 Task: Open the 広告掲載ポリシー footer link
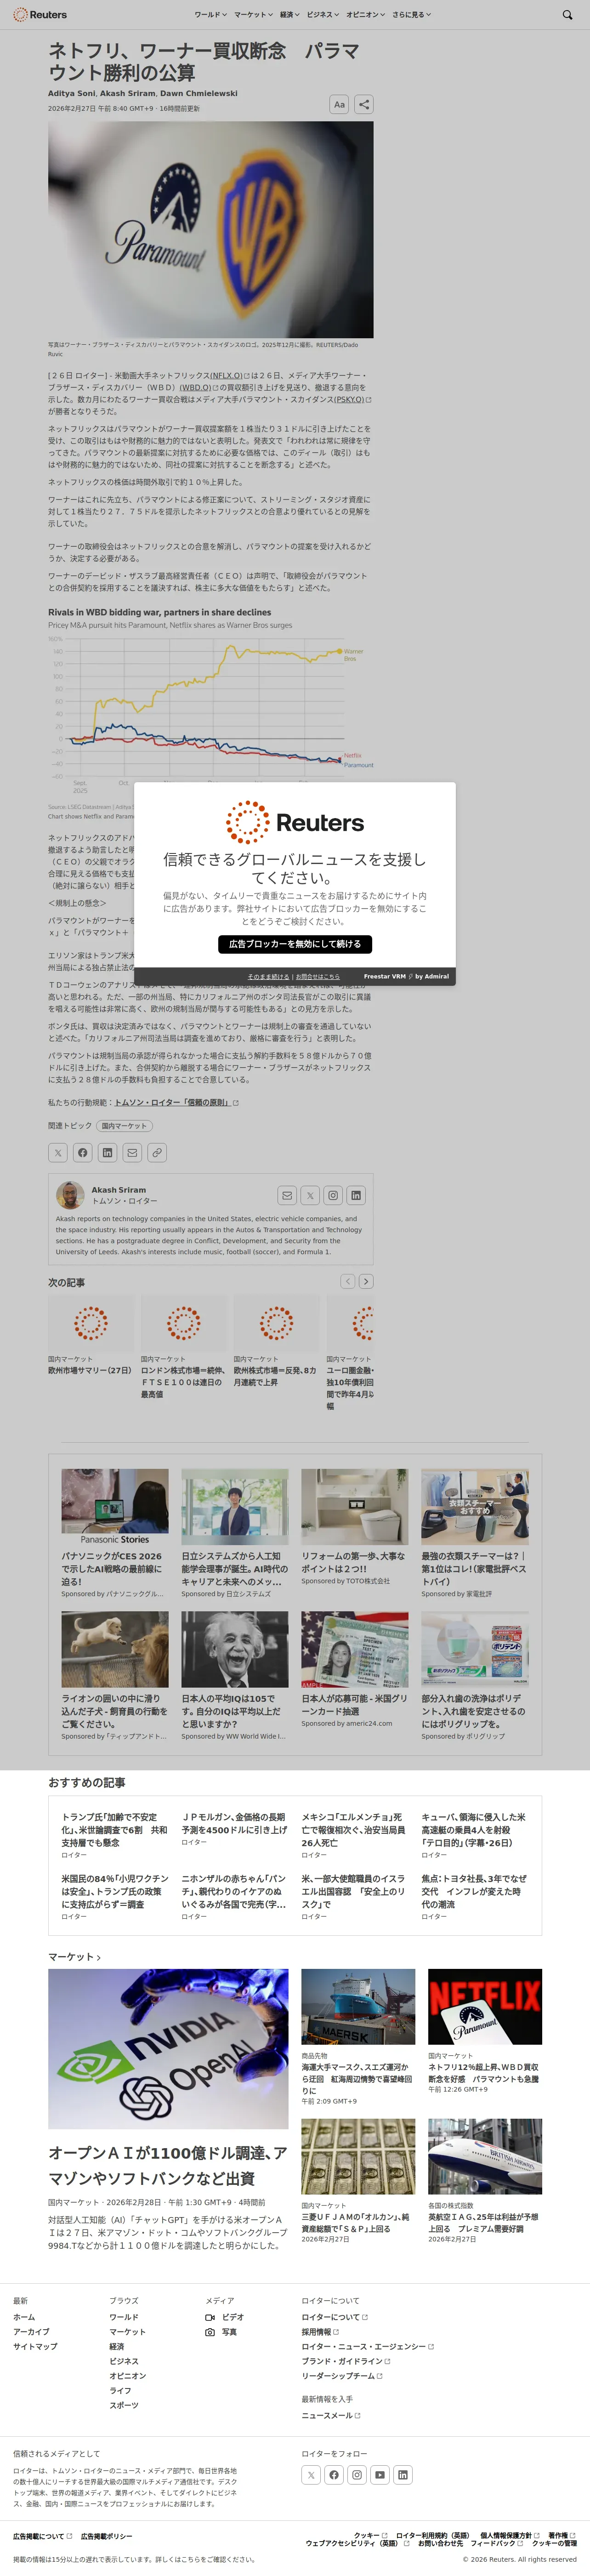point(106,2536)
